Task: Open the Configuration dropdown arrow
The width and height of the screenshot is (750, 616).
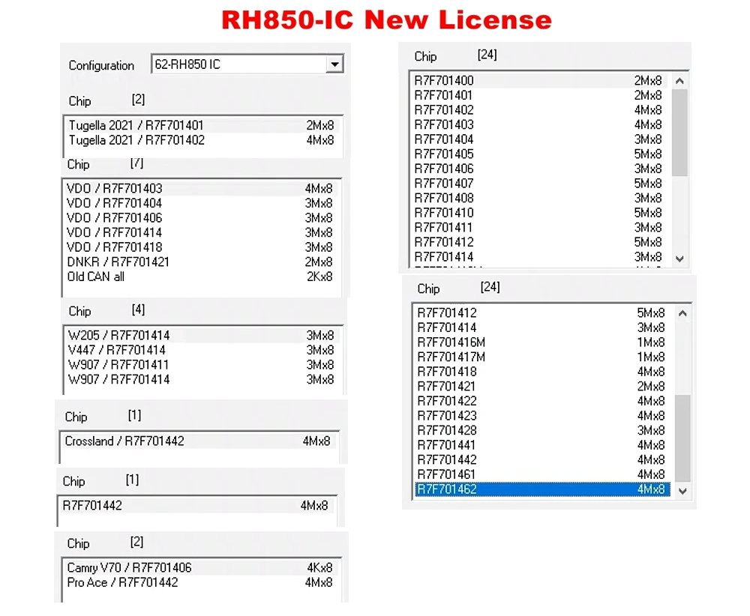Action: pos(334,65)
